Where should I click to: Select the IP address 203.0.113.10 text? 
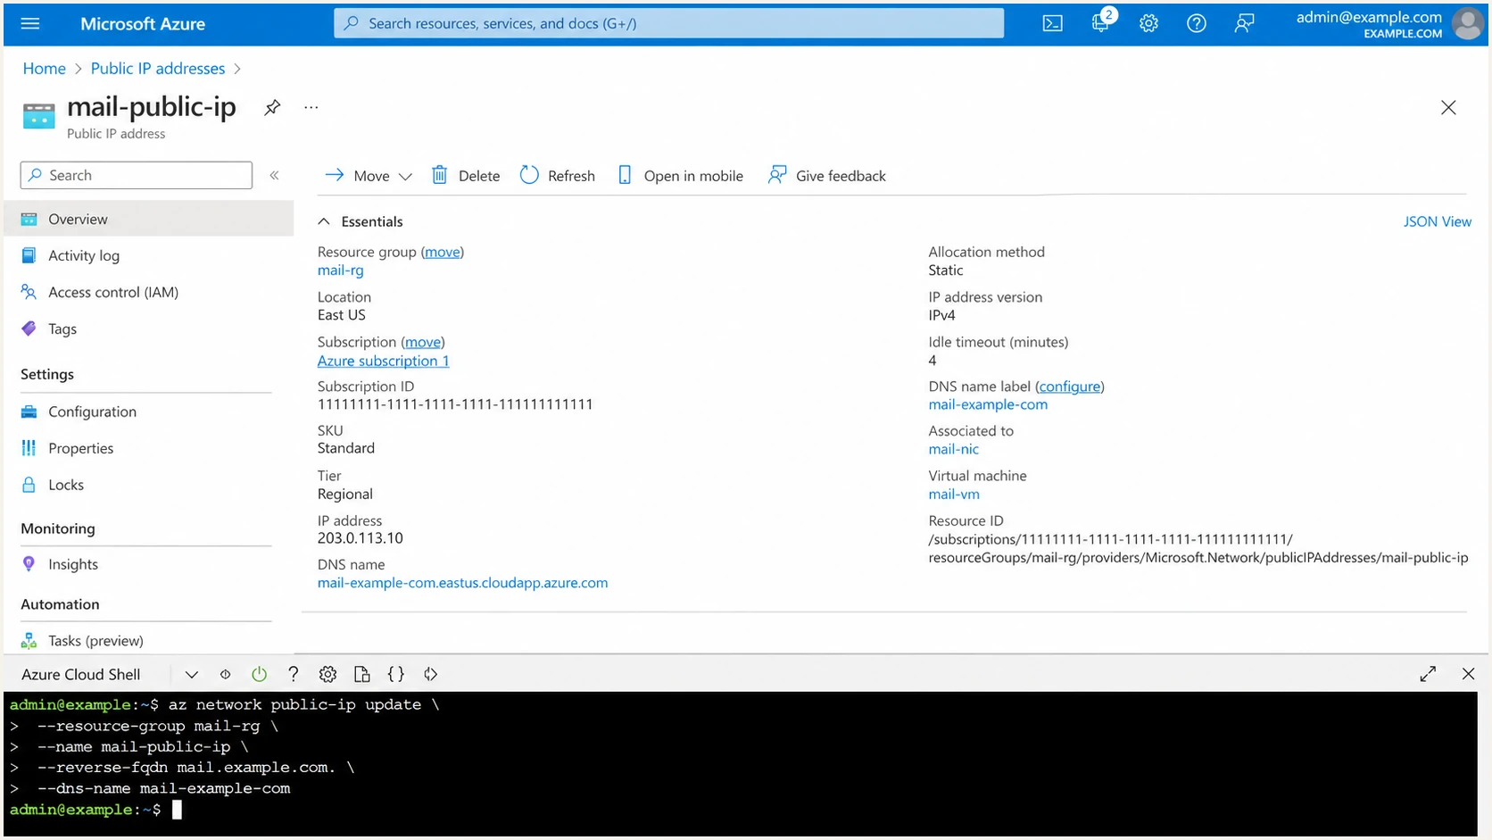(360, 538)
